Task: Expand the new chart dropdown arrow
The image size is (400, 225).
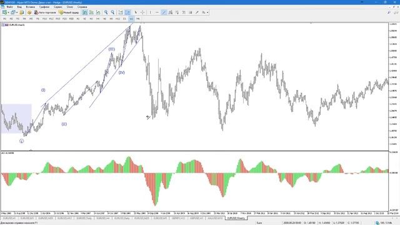Action: (x=8, y=12)
